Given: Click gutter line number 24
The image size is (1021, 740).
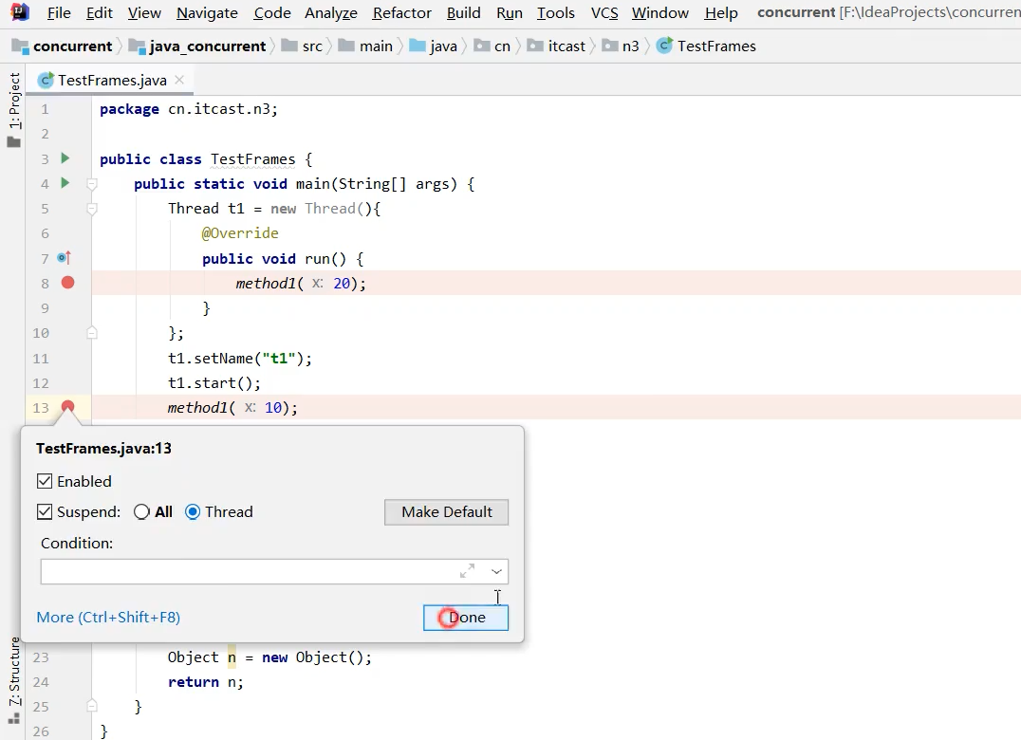Looking at the screenshot, I should tap(41, 681).
